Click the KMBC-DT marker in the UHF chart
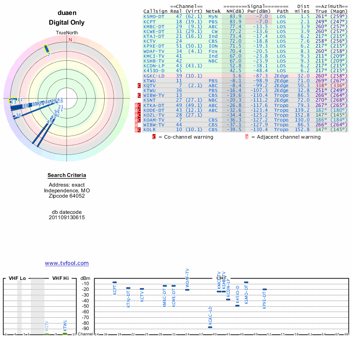The width and height of the screenshot is (352, 338). (x=165, y=286)
